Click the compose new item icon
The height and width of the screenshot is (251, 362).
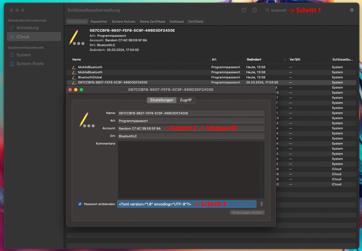click(244, 10)
